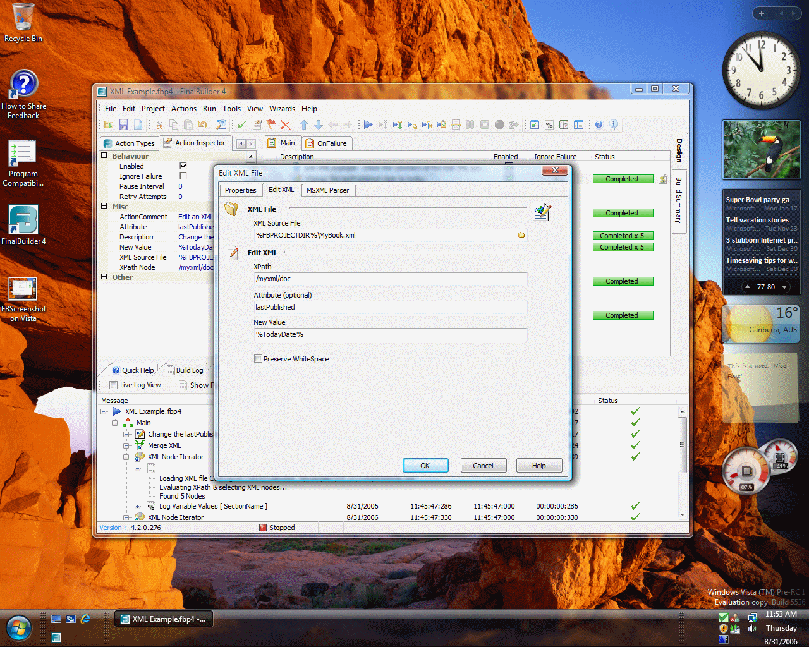This screenshot has height=647, width=809.
Task: Collapse the XML Example.fbp4 log node
Action: coord(104,411)
